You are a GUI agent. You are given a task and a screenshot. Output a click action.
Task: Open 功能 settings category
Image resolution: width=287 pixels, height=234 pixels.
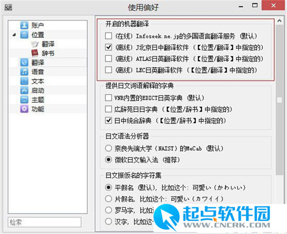[x=37, y=109]
